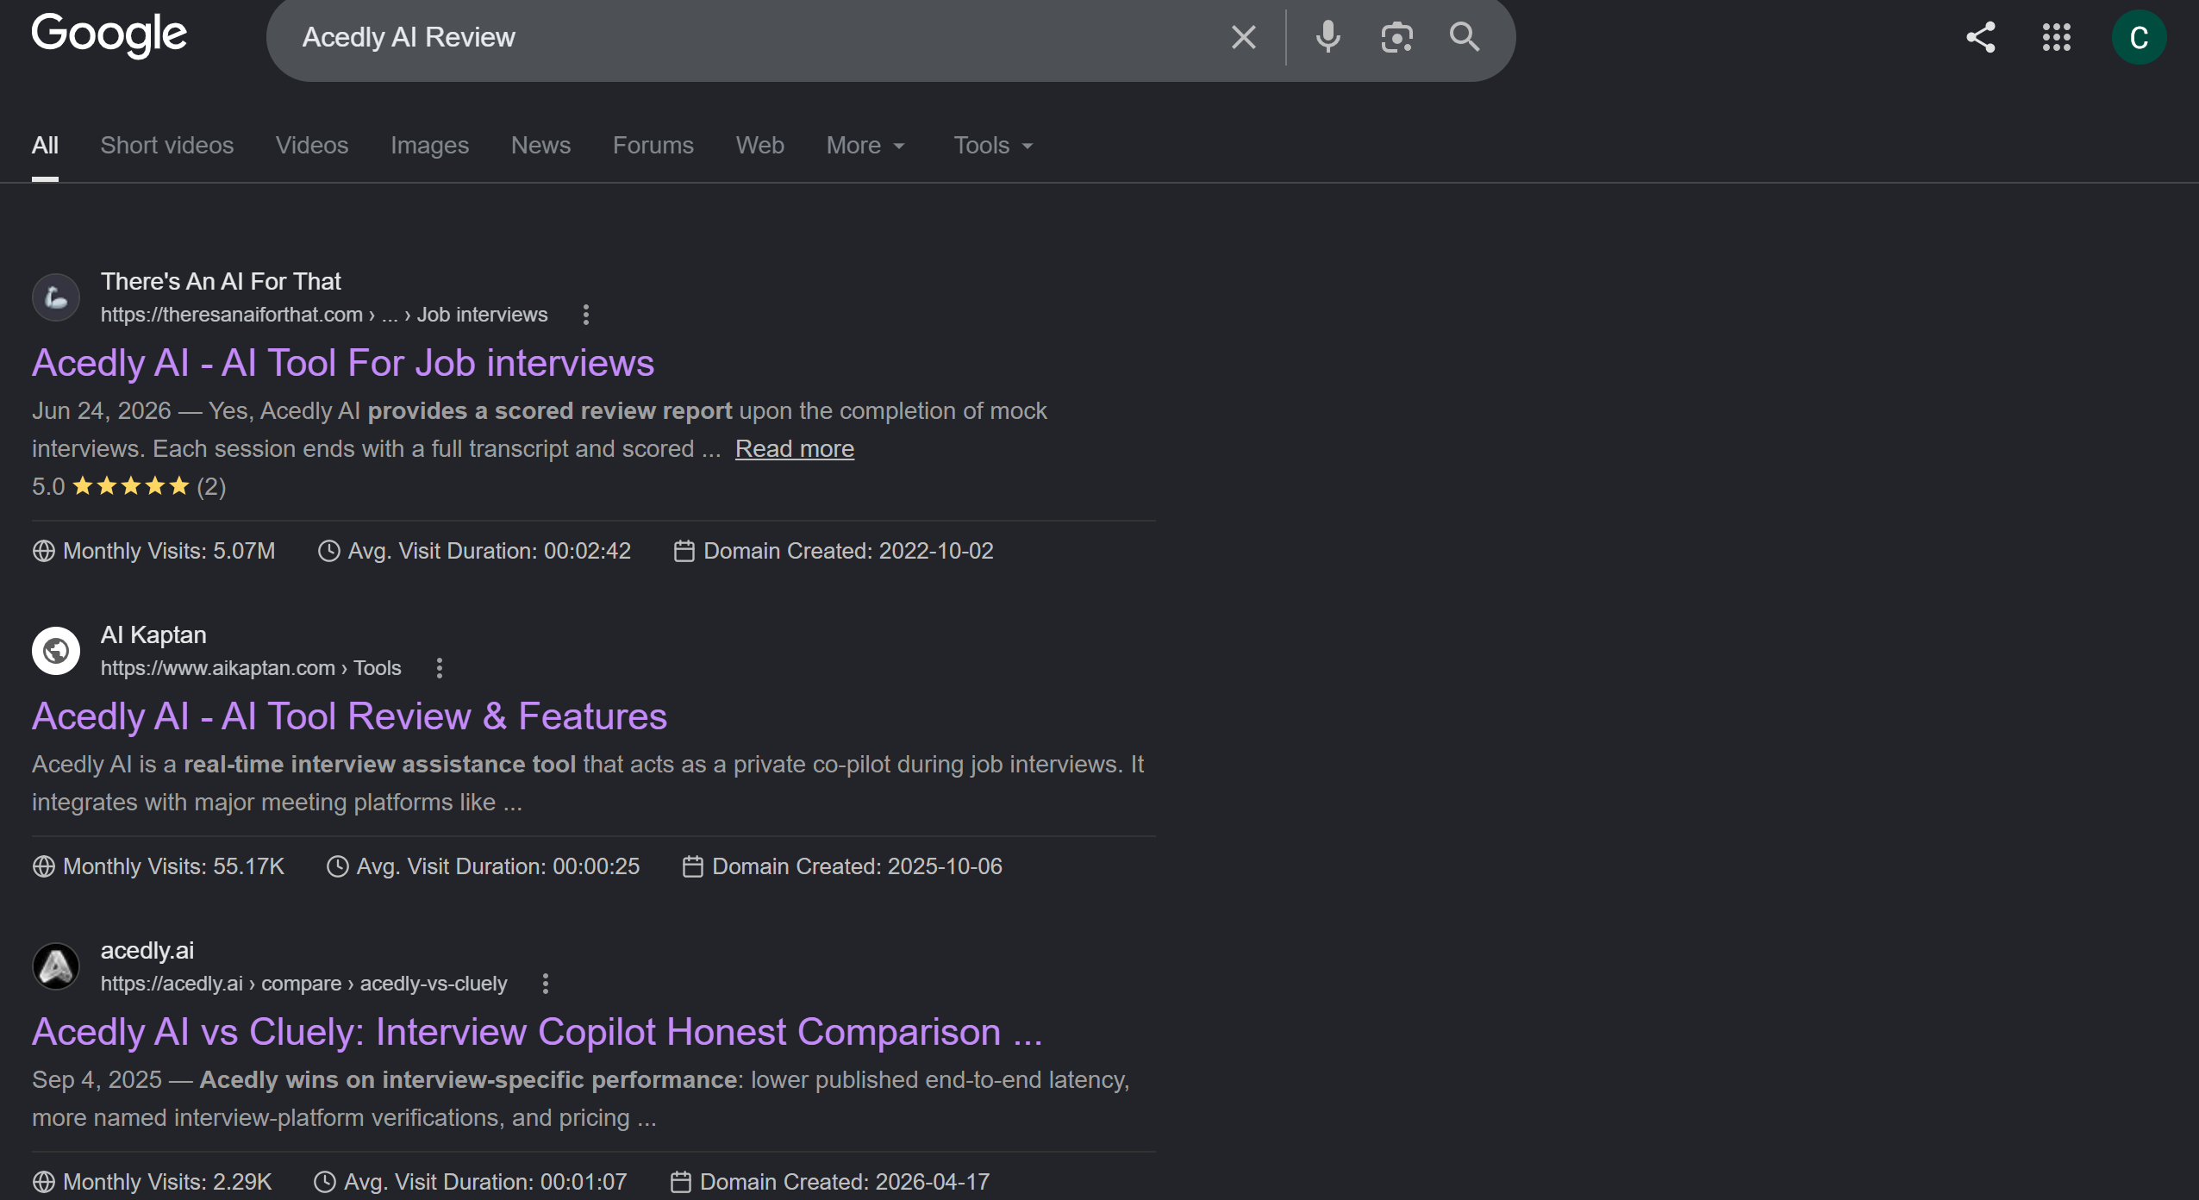Image resolution: width=2199 pixels, height=1200 pixels.
Task: Click the Monthly Visits: 5.07M stat
Action: (x=169, y=551)
